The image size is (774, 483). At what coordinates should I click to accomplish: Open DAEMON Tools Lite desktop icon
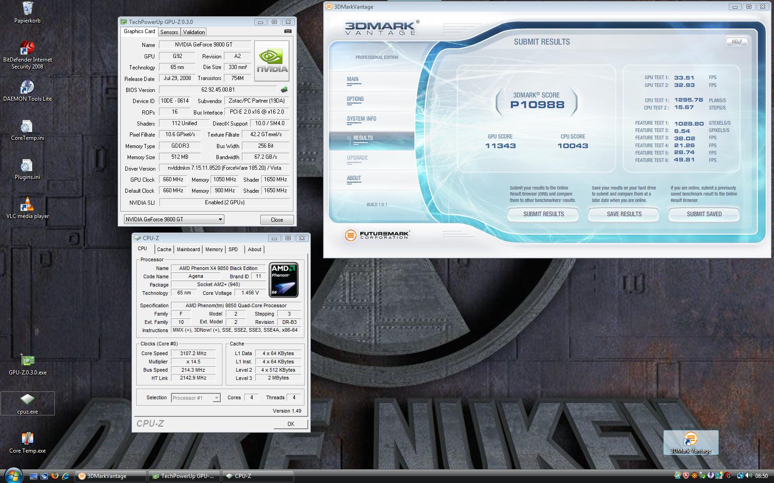[27, 91]
